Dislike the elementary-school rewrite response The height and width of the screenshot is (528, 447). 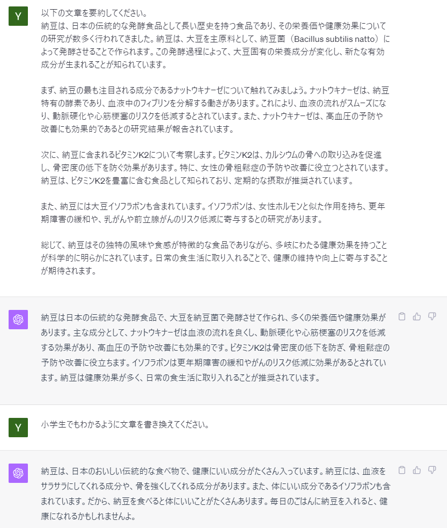432,470
